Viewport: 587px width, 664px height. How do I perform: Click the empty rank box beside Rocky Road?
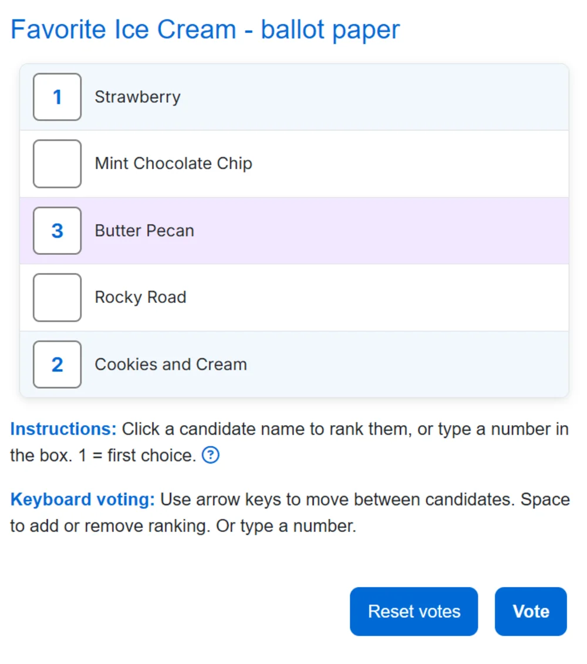point(57,297)
